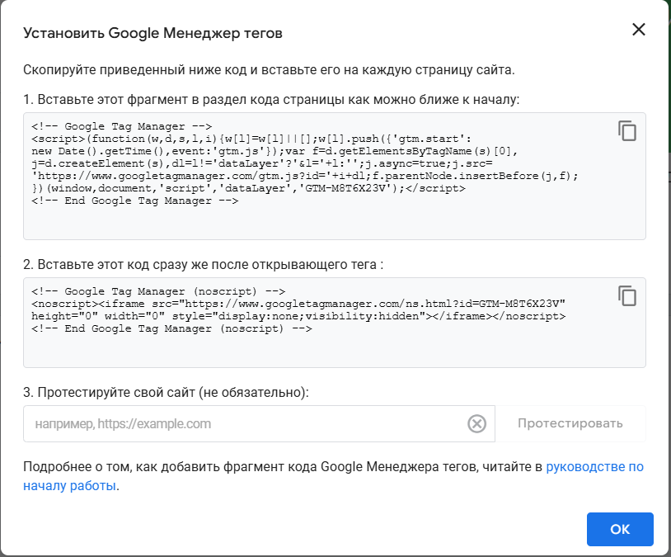Open the руководстве по началу работы link
The image size is (671, 557).
(333, 476)
